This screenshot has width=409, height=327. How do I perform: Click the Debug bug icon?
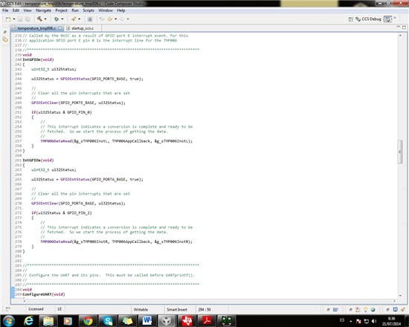[57, 19]
